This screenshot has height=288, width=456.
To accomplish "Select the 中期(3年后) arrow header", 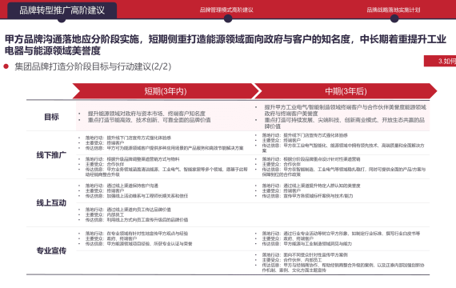I will [346, 91].
